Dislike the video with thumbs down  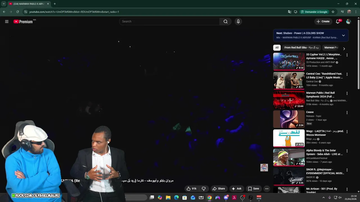(204, 189)
